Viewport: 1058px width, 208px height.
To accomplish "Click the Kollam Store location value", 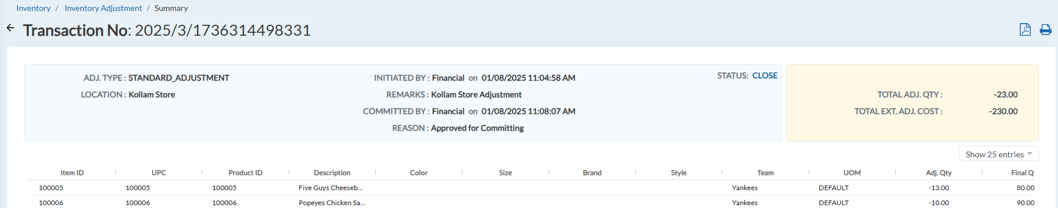I will 152,94.
